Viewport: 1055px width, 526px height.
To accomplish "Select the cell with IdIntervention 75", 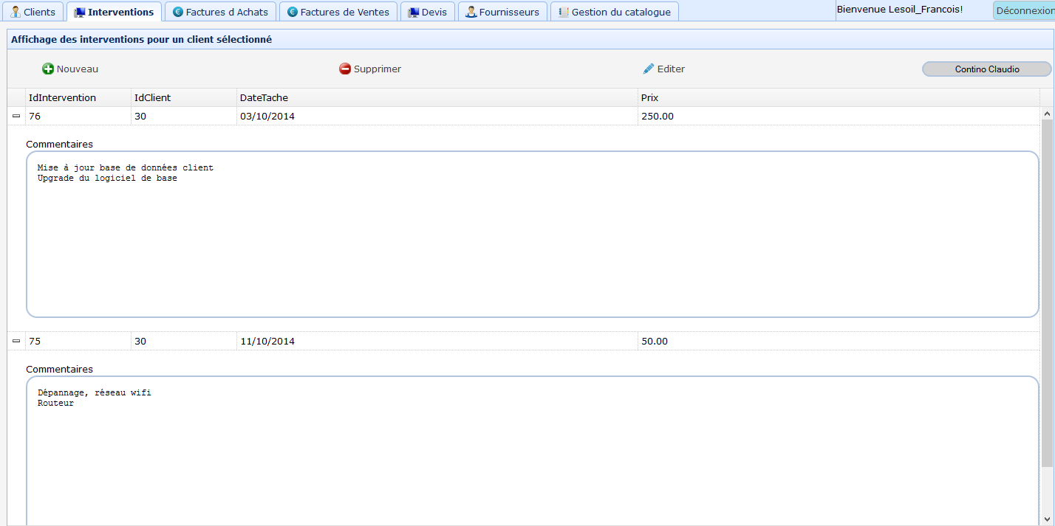I will (78, 341).
